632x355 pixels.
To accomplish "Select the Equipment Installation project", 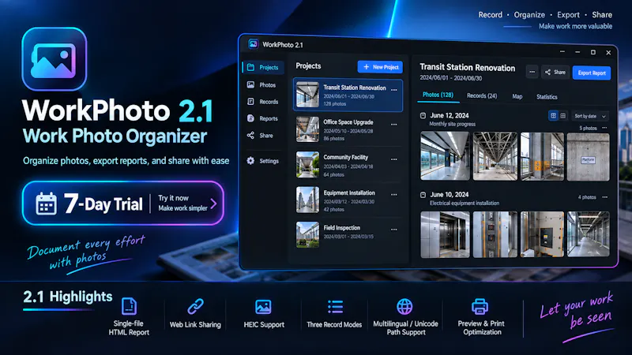I will tap(348, 200).
